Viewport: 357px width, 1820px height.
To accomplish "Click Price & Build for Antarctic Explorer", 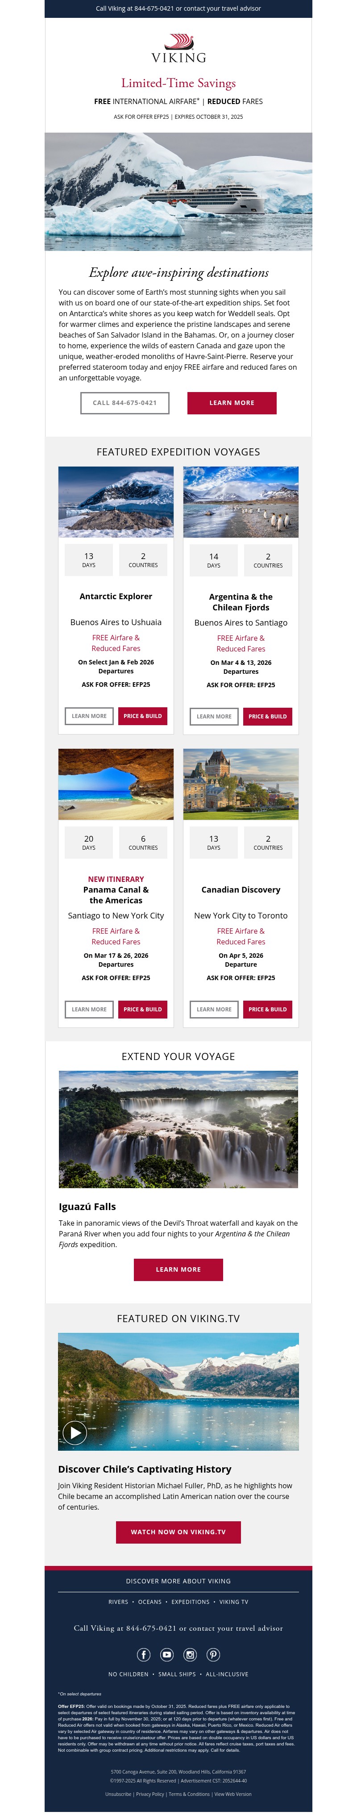I will 142,716.
